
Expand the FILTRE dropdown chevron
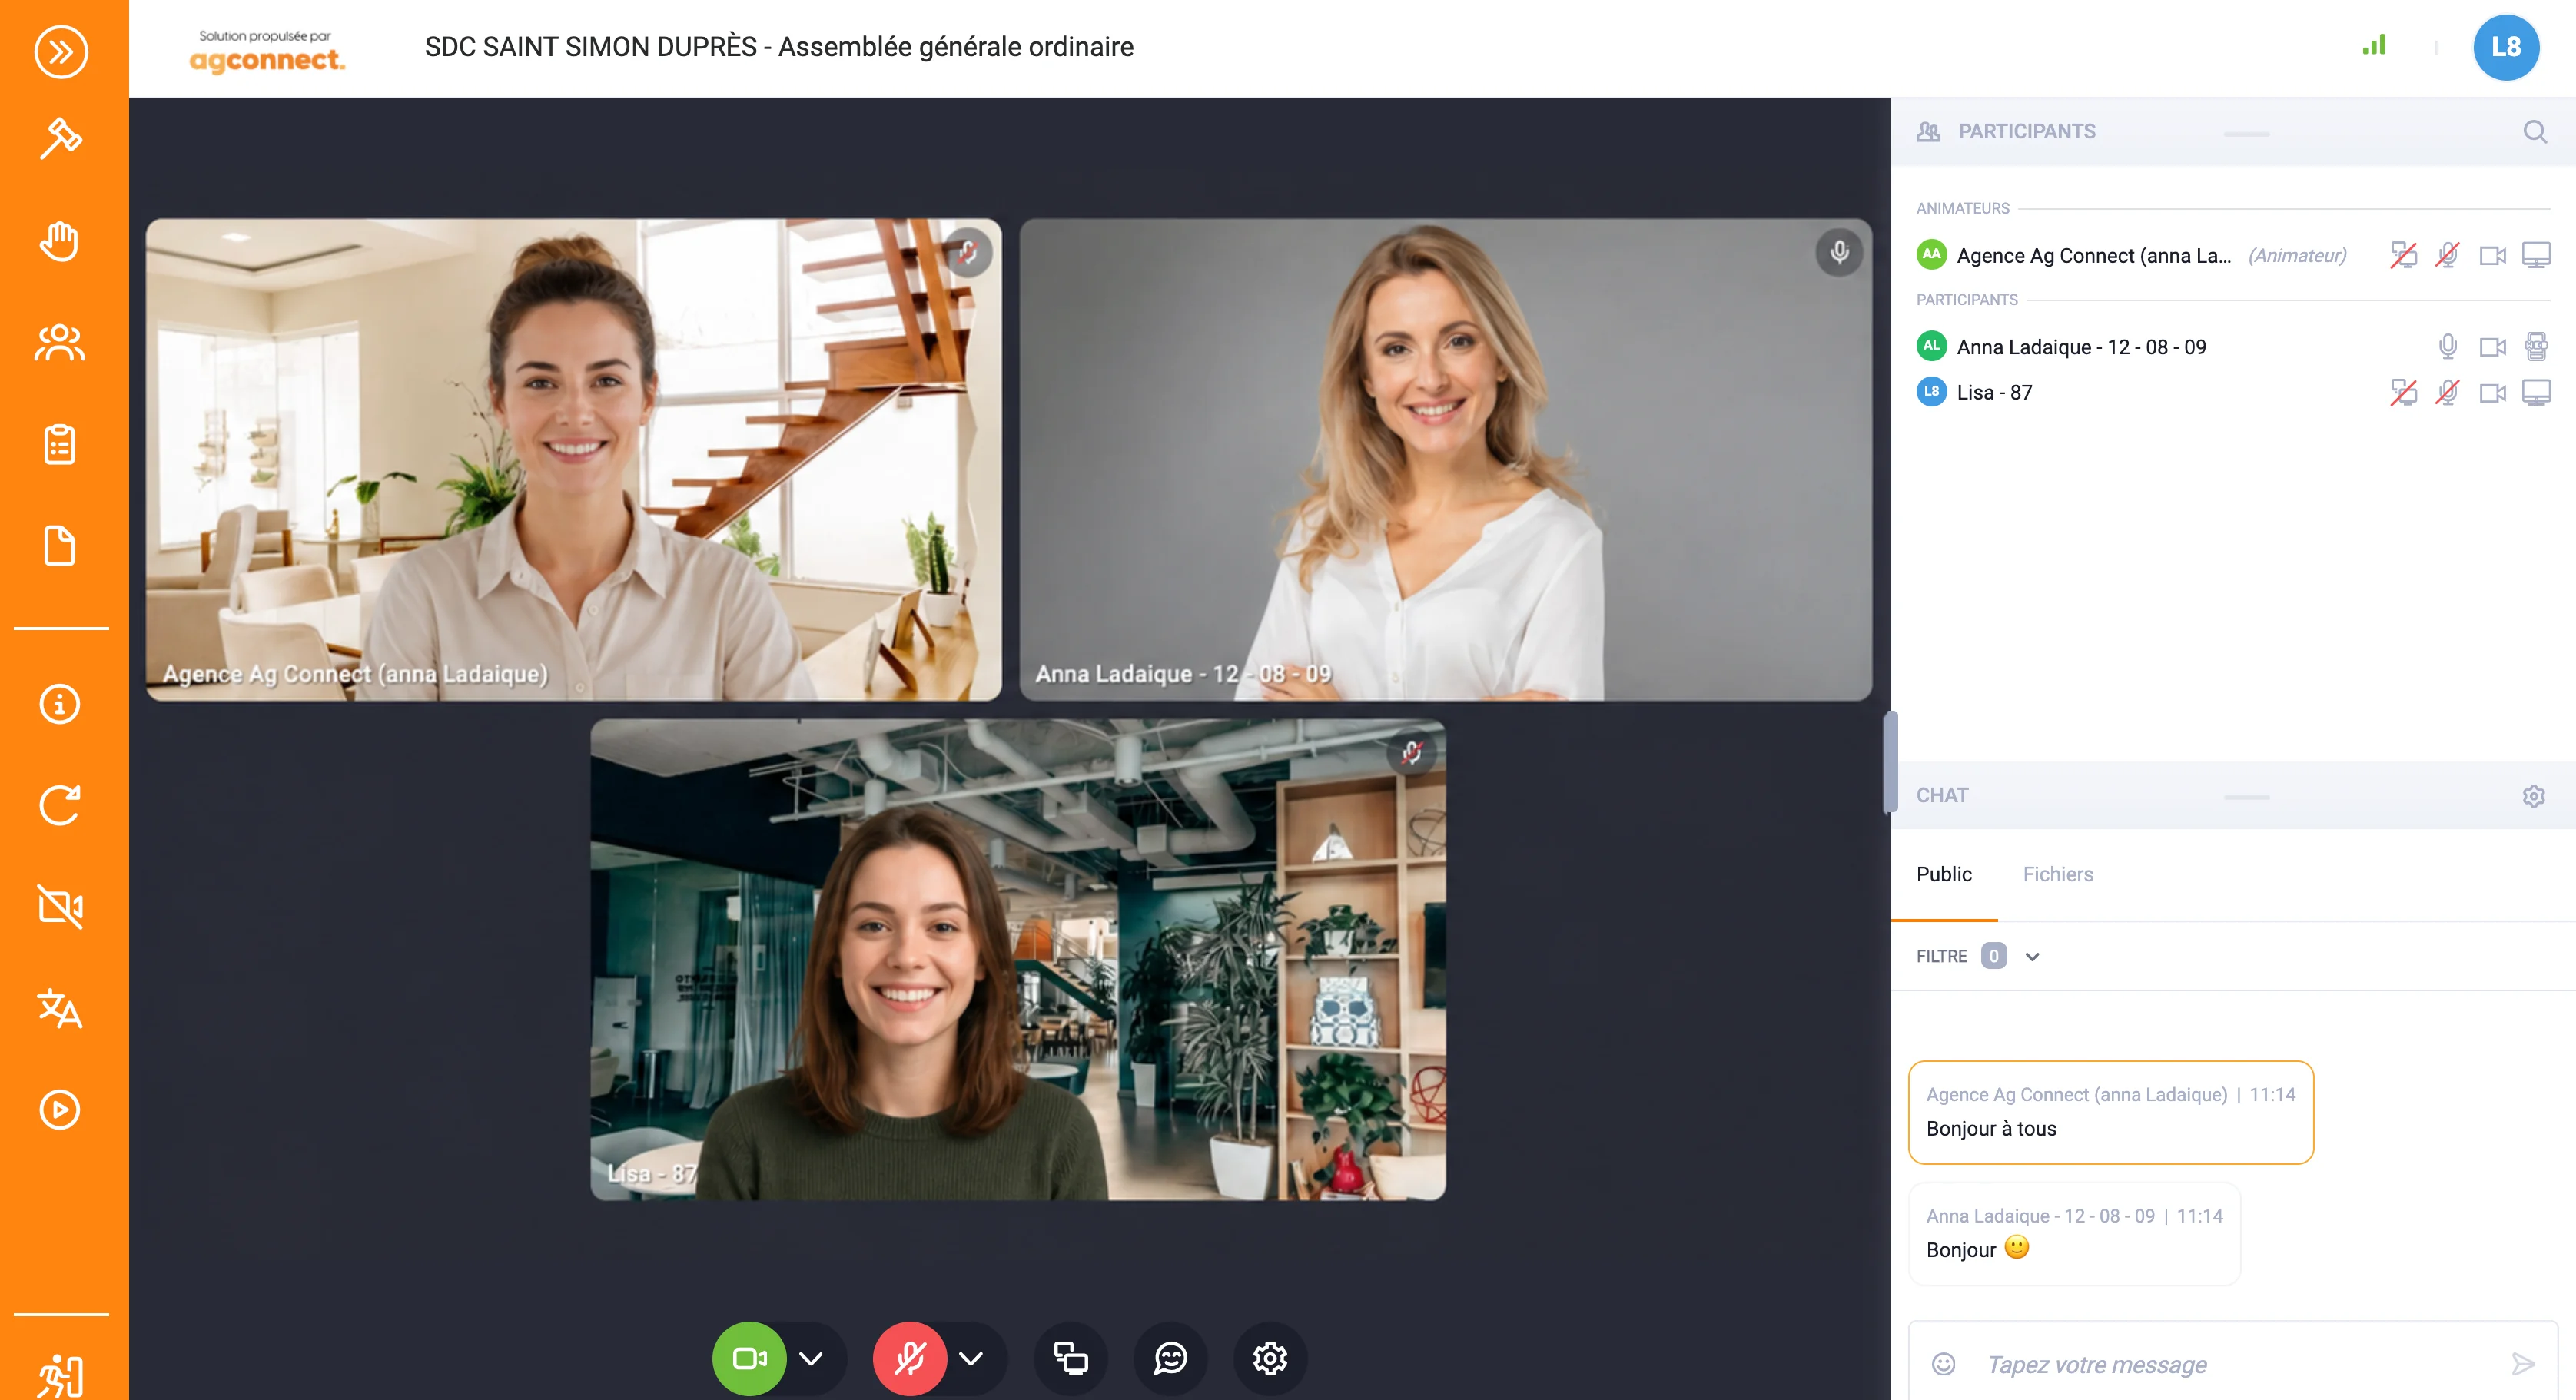tap(2031, 957)
